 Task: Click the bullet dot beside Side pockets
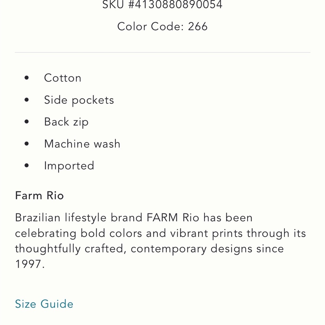click(27, 100)
